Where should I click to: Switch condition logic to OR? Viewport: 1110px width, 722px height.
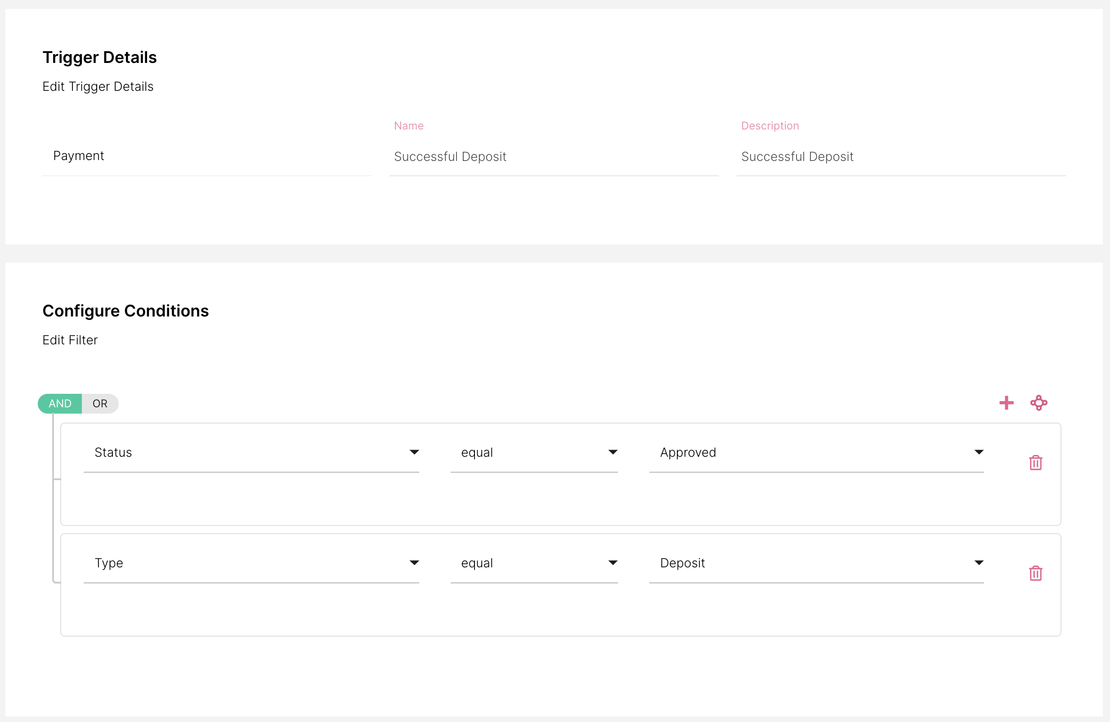coord(100,404)
